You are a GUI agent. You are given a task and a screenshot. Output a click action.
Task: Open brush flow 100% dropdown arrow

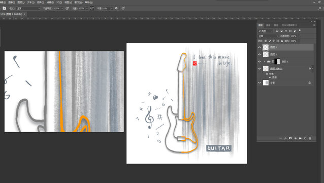(87, 8)
